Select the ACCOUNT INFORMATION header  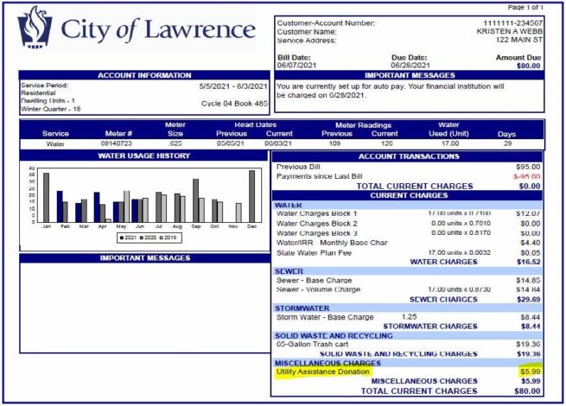pos(144,75)
